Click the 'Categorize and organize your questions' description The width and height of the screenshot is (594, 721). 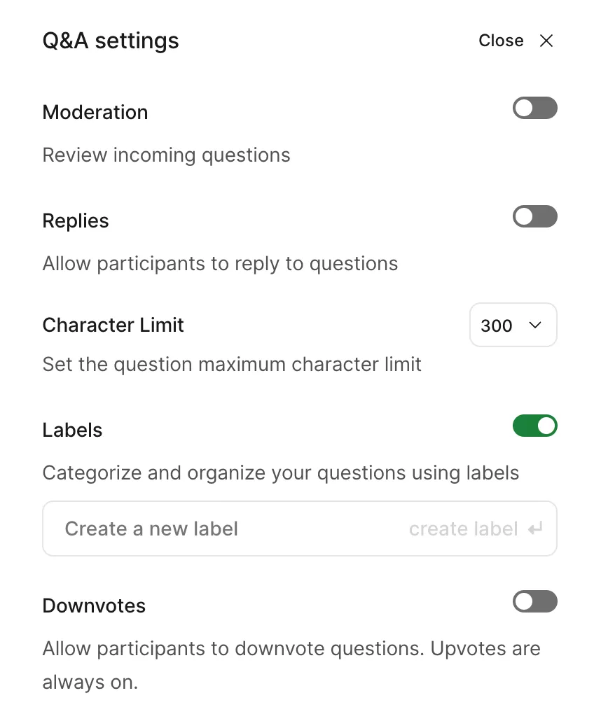tap(280, 472)
